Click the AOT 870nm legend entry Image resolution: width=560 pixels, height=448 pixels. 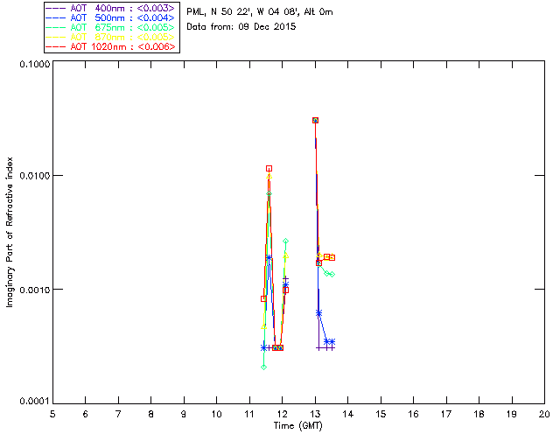point(111,37)
